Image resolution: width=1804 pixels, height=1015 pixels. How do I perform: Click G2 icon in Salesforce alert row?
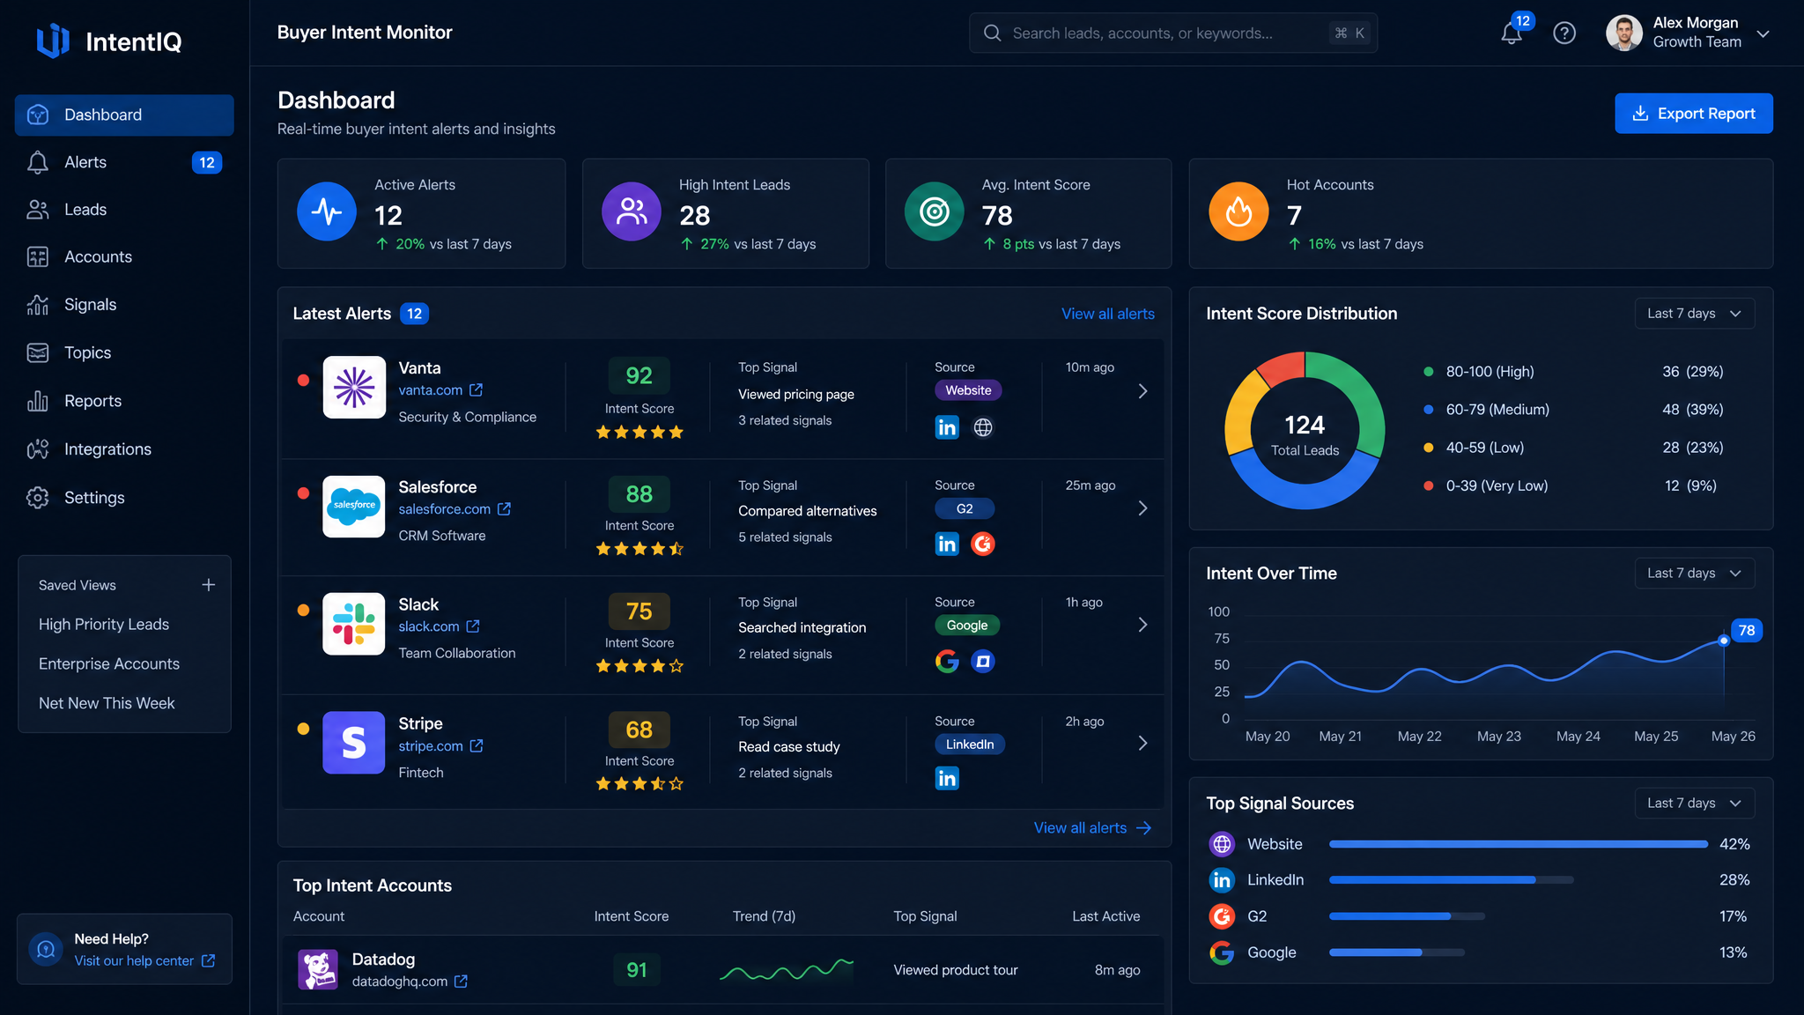click(983, 544)
